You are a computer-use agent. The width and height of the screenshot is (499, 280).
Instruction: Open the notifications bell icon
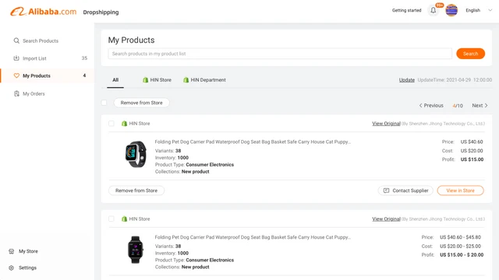[434, 10]
